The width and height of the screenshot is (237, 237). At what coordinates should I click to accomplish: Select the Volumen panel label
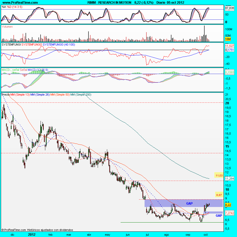(7, 27)
